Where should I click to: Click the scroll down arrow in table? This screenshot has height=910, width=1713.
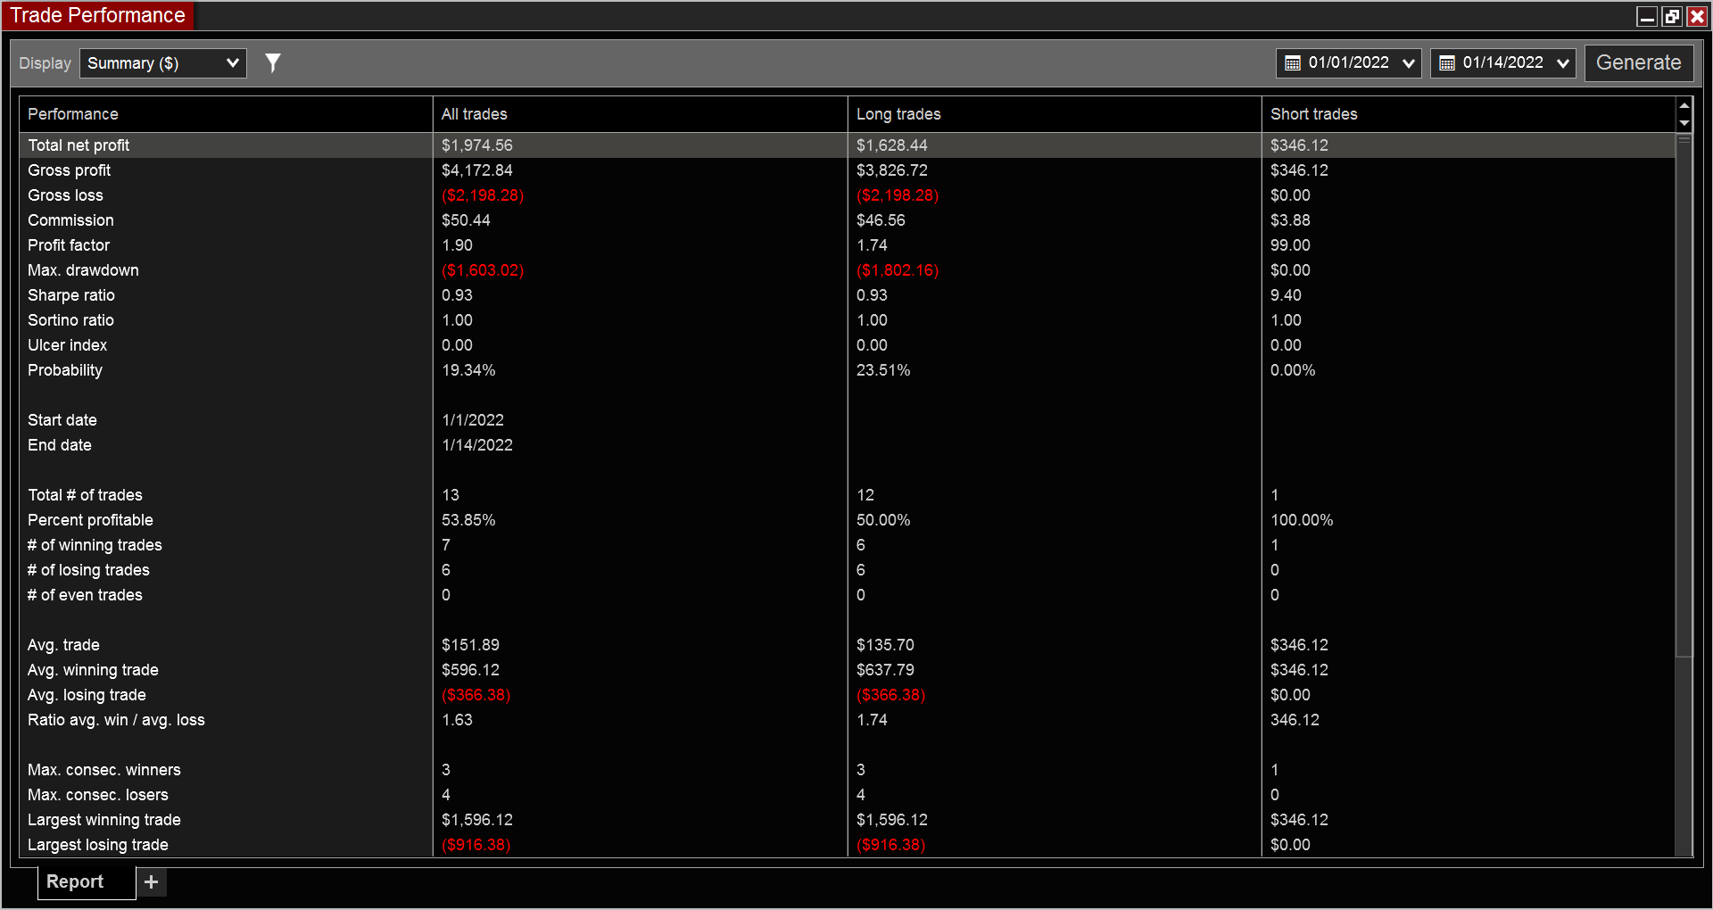[1684, 124]
